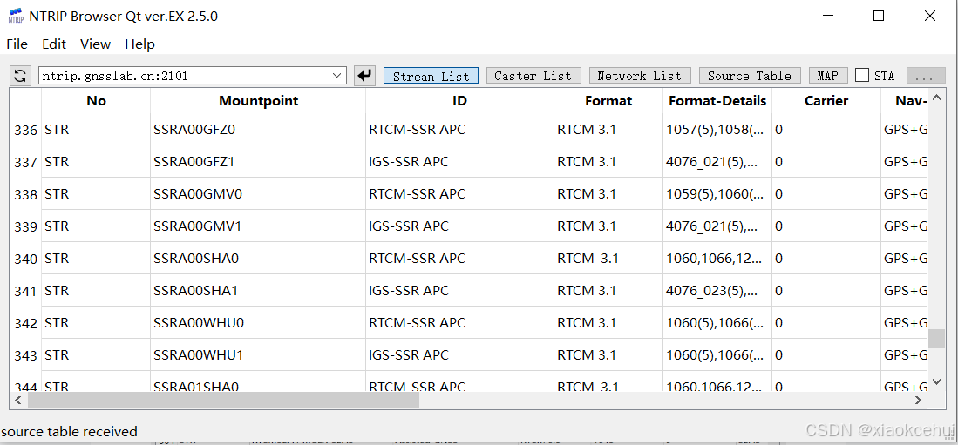Click the refresh icon beside address box
This screenshot has height=445, width=958.
coord(20,76)
